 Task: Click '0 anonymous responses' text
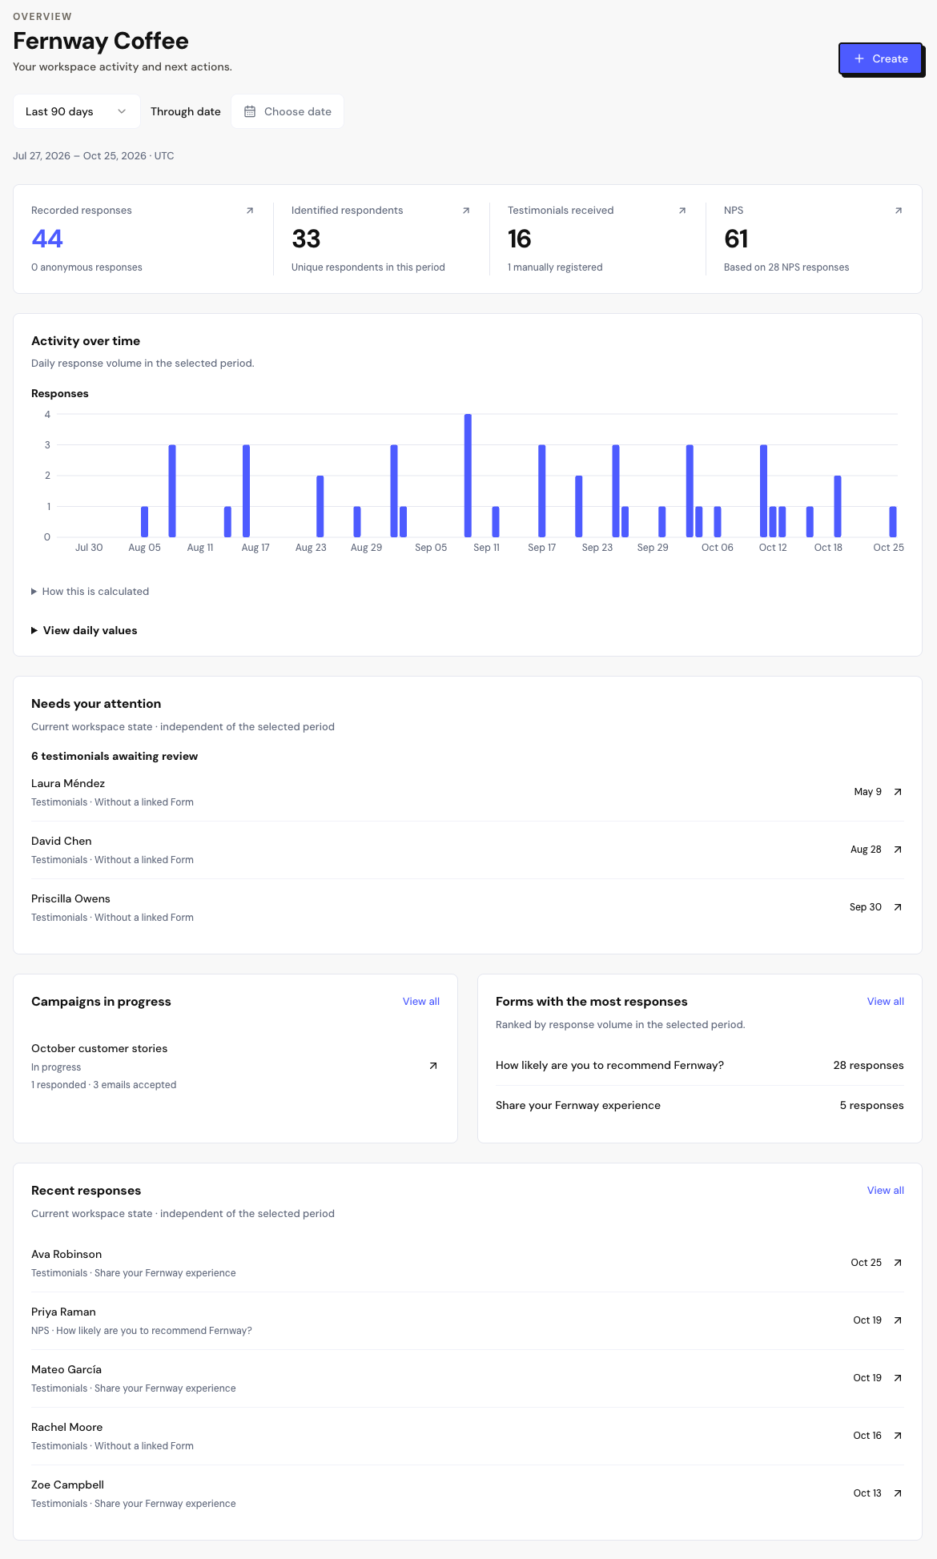click(86, 267)
